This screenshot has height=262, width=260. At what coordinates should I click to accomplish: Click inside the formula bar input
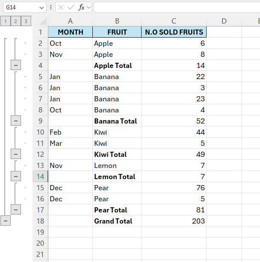coord(175,7)
